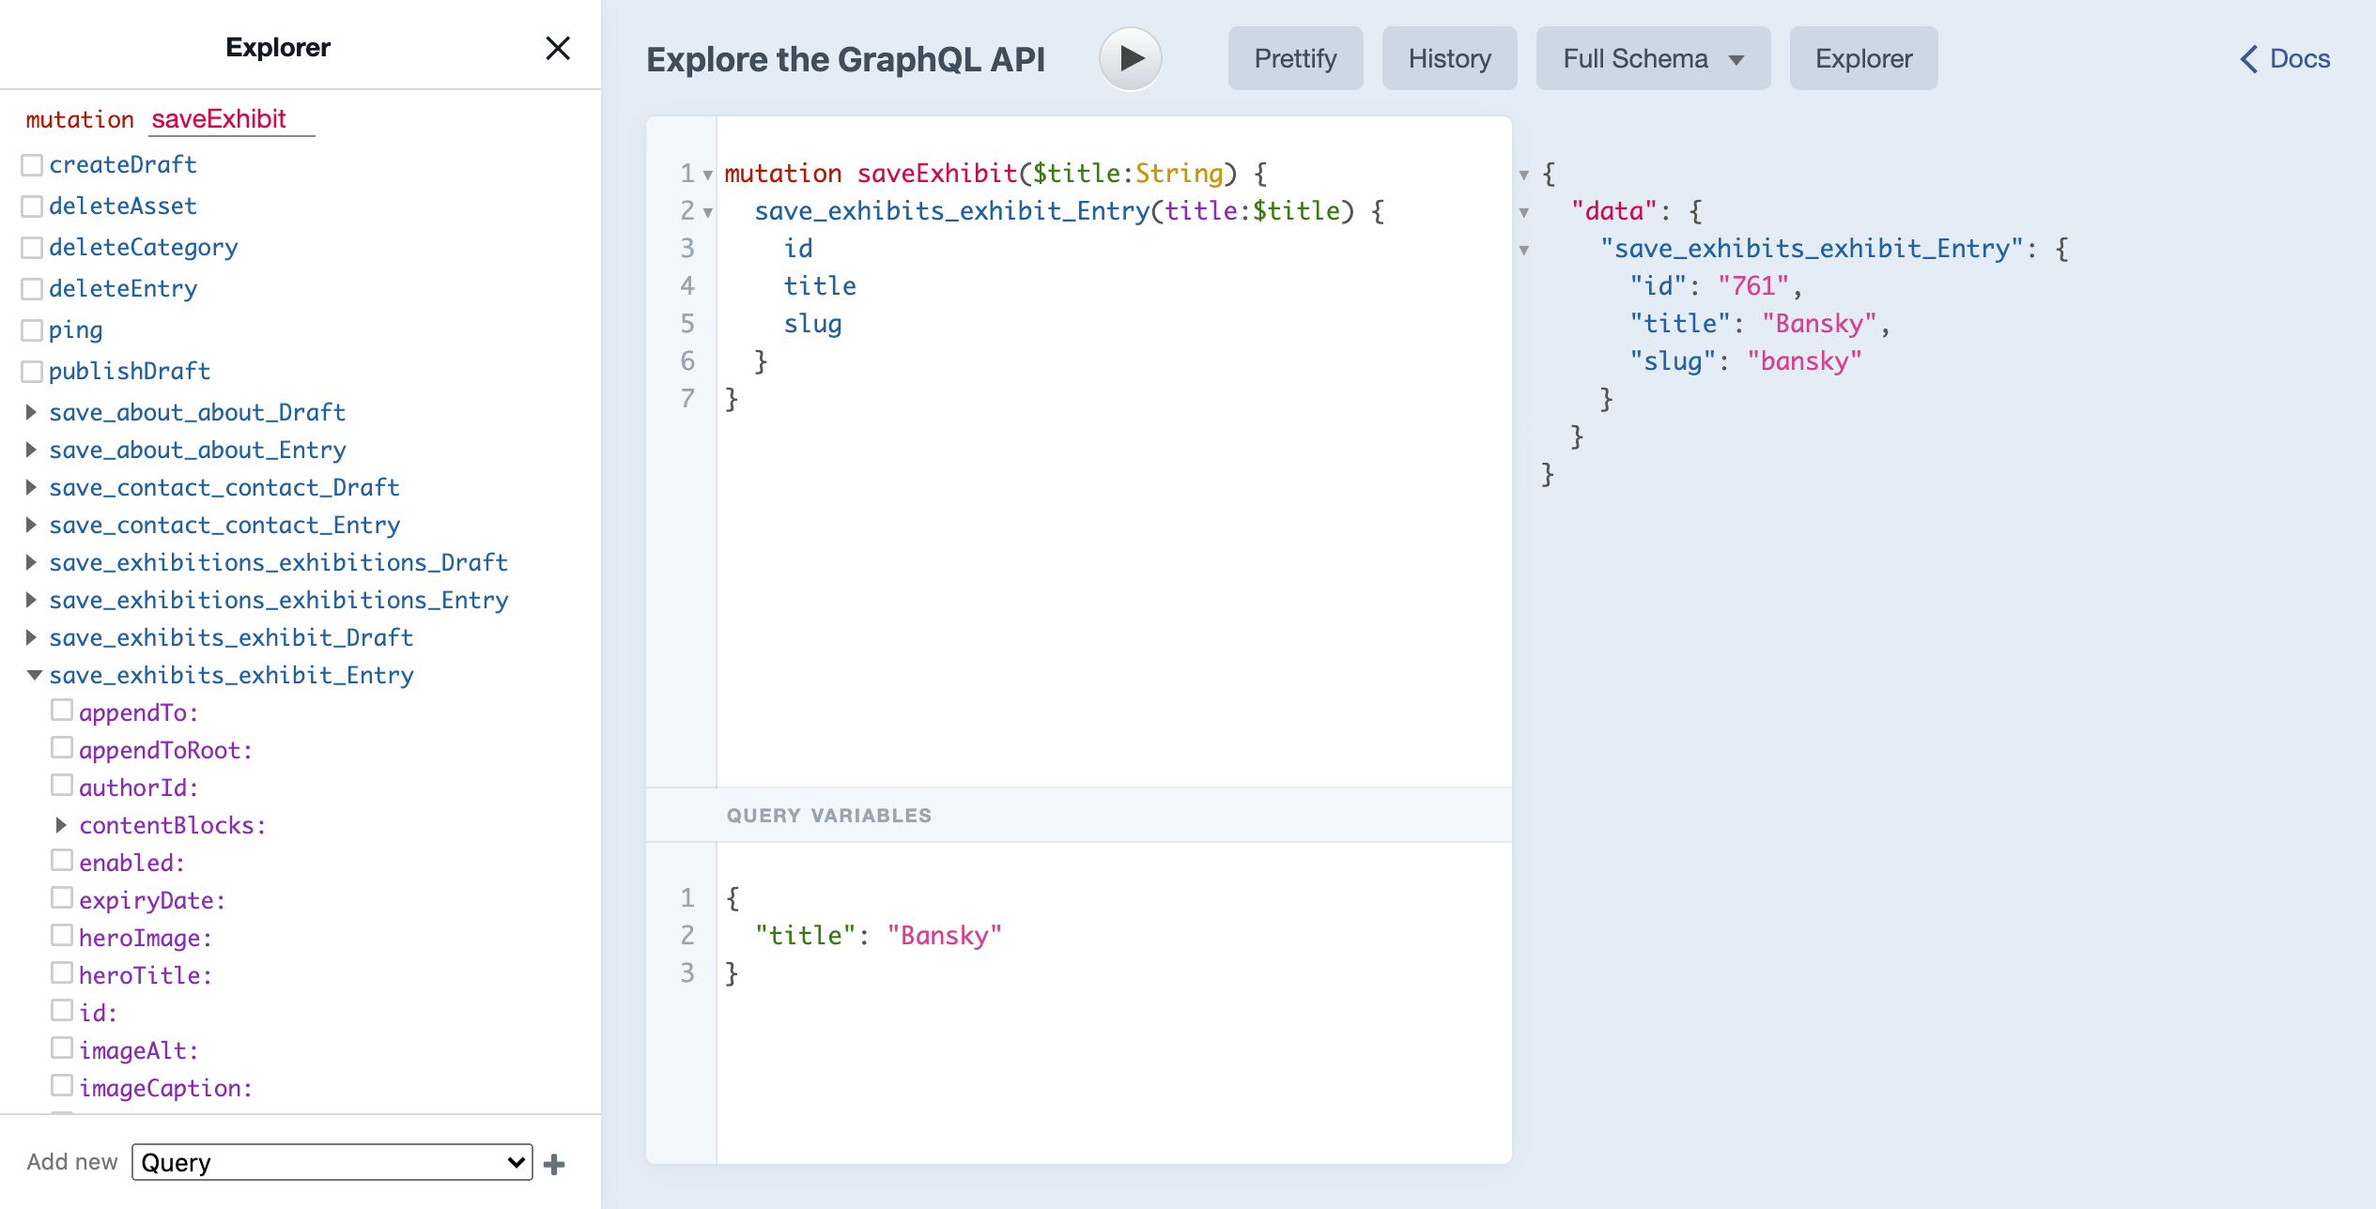Enable the deleteEntry mutation checkbox
Image resolution: width=2376 pixels, height=1209 pixels.
pyautogui.click(x=32, y=289)
